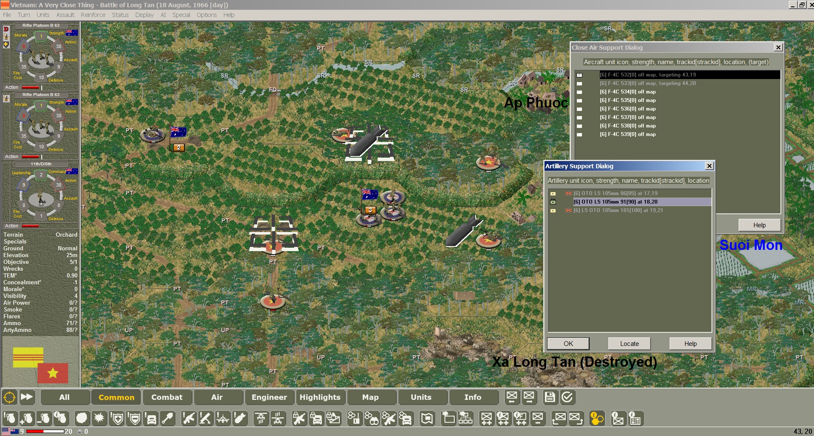This screenshot has width=814, height=436.
Task: Click the rifle with exclamation icon
Action: 189,419
